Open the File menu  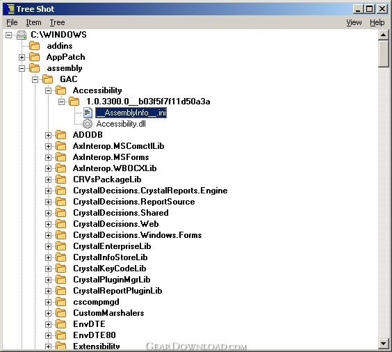tap(12, 22)
